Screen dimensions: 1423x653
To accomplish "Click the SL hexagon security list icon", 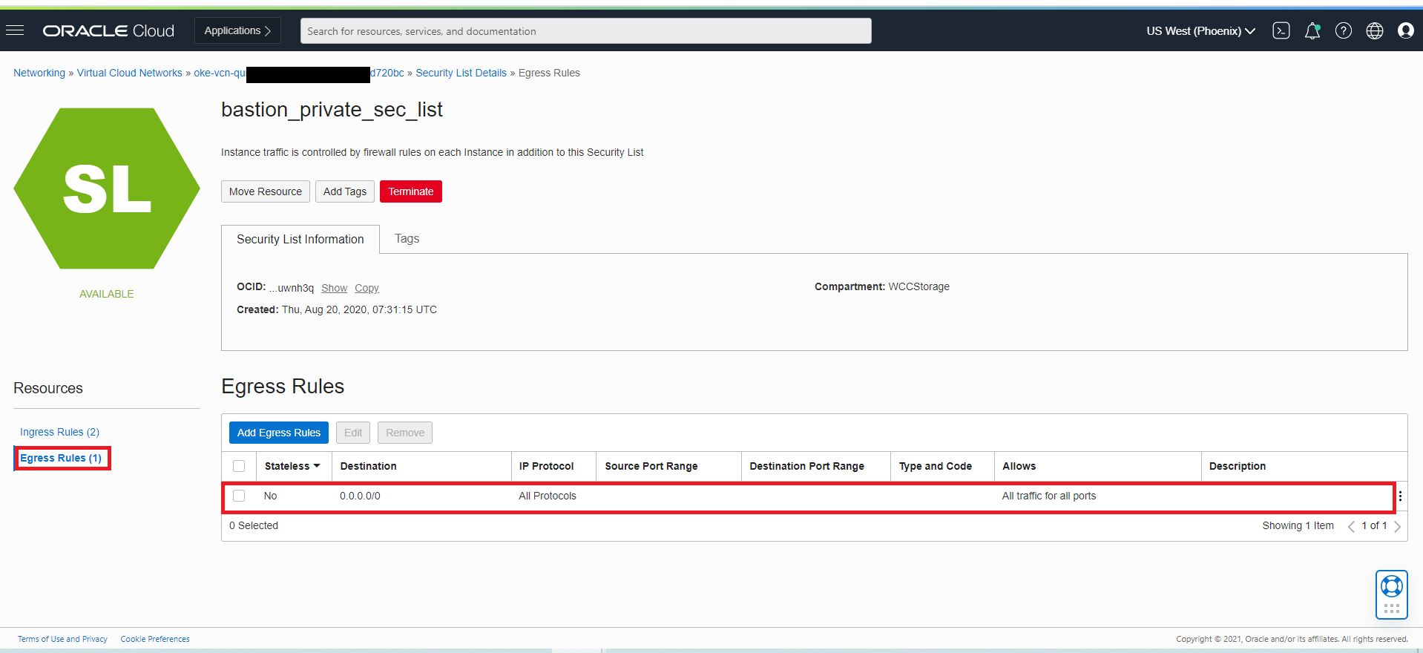I will click(x=107, y=188).
